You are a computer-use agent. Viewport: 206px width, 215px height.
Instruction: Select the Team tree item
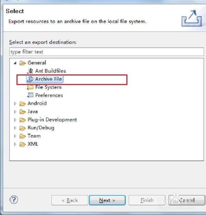pyautogui.click(x=34, y=136)
